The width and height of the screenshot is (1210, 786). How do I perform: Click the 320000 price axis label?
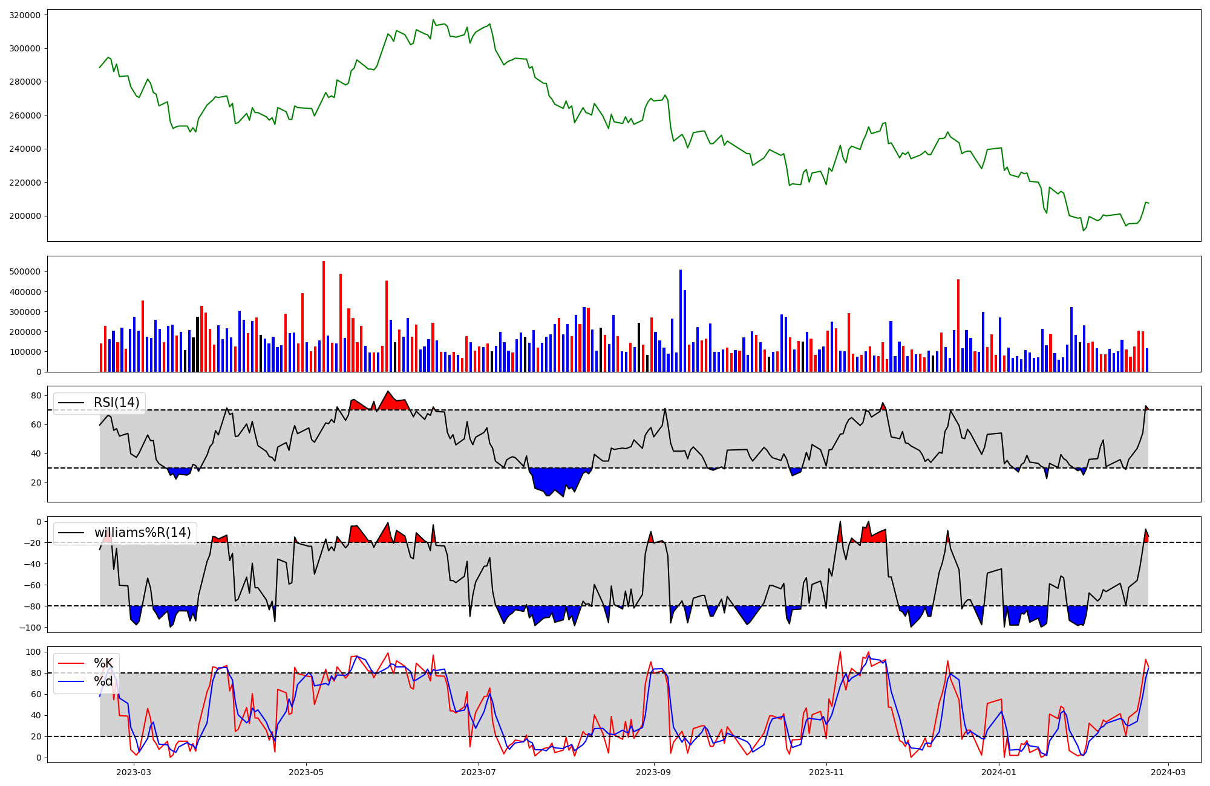[25, 15]
